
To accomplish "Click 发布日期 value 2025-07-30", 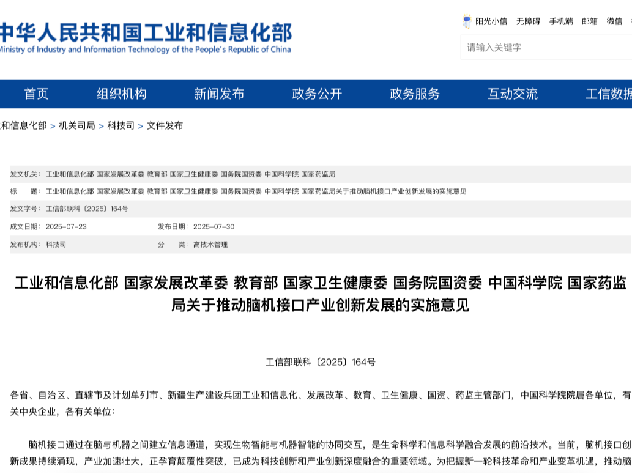I will [x=214, y=226].
